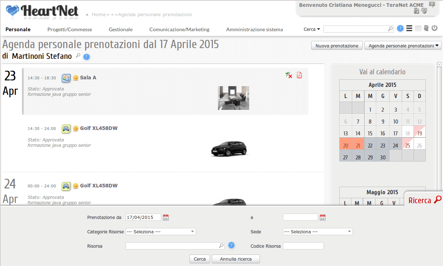Click the meeting room icon beside Sala A

pos(66,78)
